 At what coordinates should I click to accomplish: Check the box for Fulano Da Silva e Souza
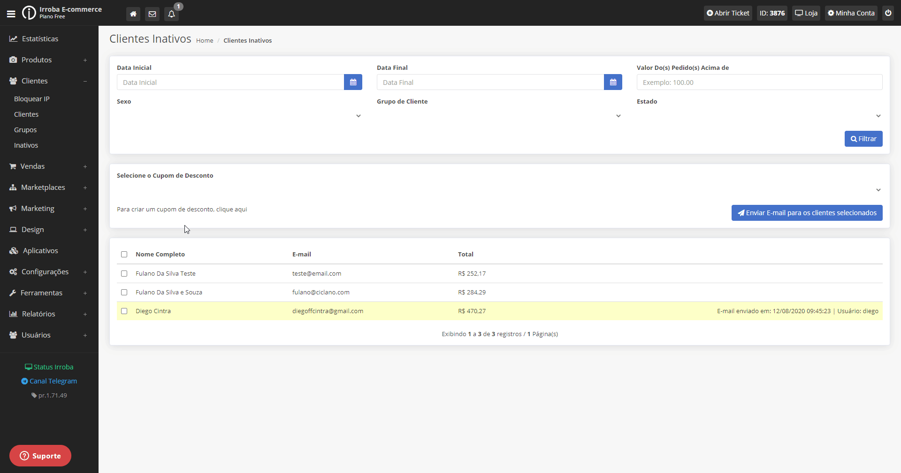click(x=124, y=293)
